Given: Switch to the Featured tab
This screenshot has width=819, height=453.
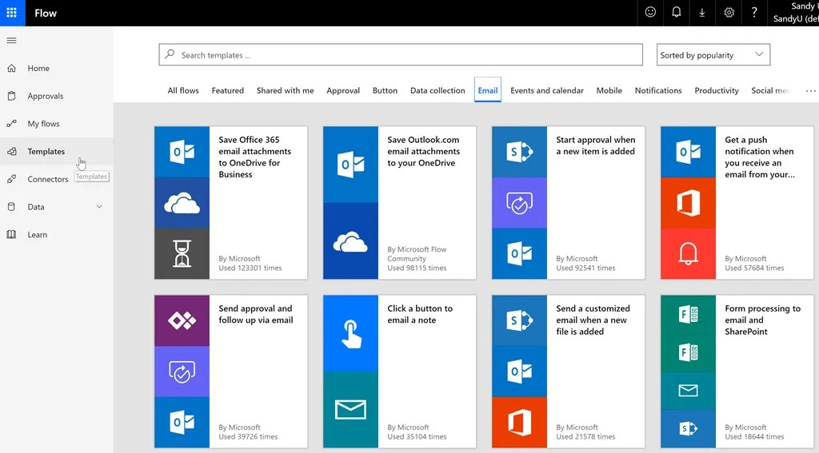Looking at the screenshot, I should coord(228,90).
